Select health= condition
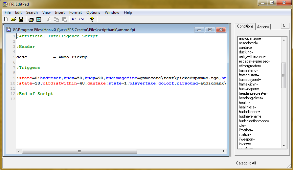 pos(245,103)
